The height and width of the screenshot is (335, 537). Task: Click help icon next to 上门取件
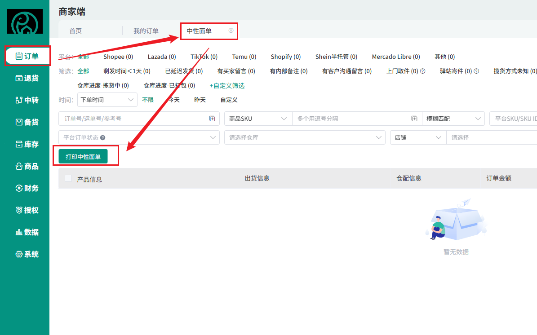(x=422, y=71)
